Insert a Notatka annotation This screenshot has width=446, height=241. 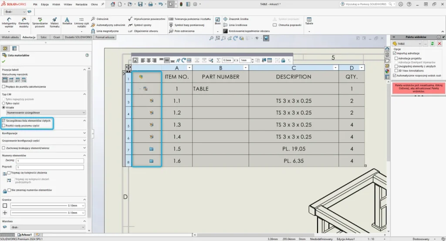point(67,21)
